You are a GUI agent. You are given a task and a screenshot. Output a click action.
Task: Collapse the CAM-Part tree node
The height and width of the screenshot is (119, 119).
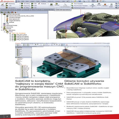(x=2, y=14)
